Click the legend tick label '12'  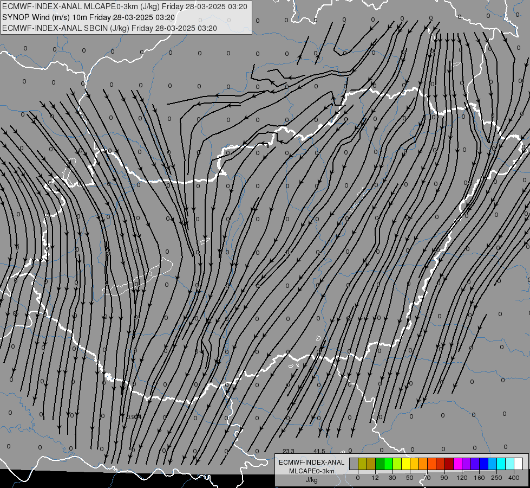(375, 478)
